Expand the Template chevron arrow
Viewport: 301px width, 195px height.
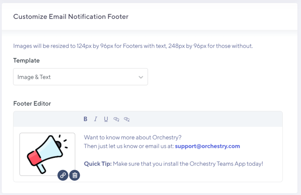[141, 77]
